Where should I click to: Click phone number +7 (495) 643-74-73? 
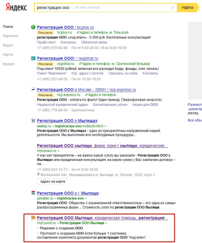pyautogui.click(x=52, y=170)
